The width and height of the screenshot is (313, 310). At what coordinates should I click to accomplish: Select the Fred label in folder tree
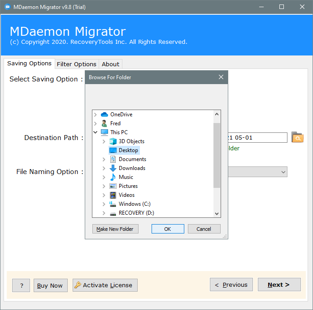(x=115, y=123)
